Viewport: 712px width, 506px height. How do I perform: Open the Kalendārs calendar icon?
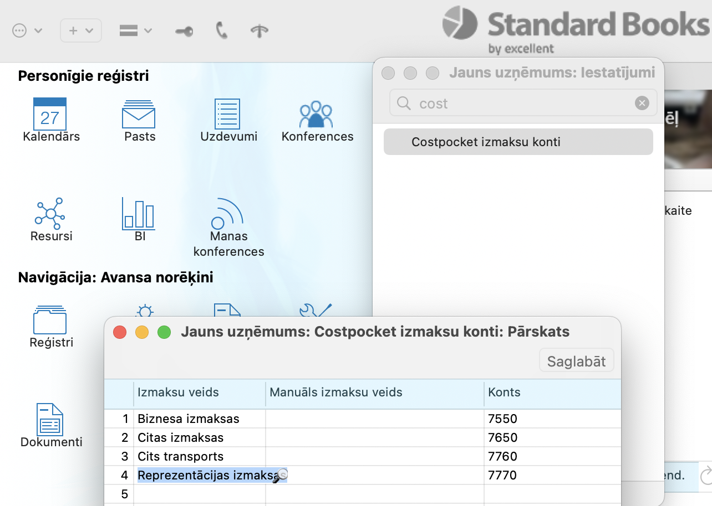coord(50,115)
